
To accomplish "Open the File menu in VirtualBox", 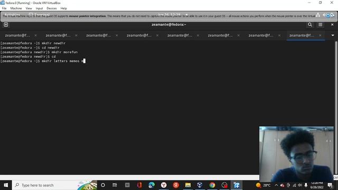I will [4, 8].
